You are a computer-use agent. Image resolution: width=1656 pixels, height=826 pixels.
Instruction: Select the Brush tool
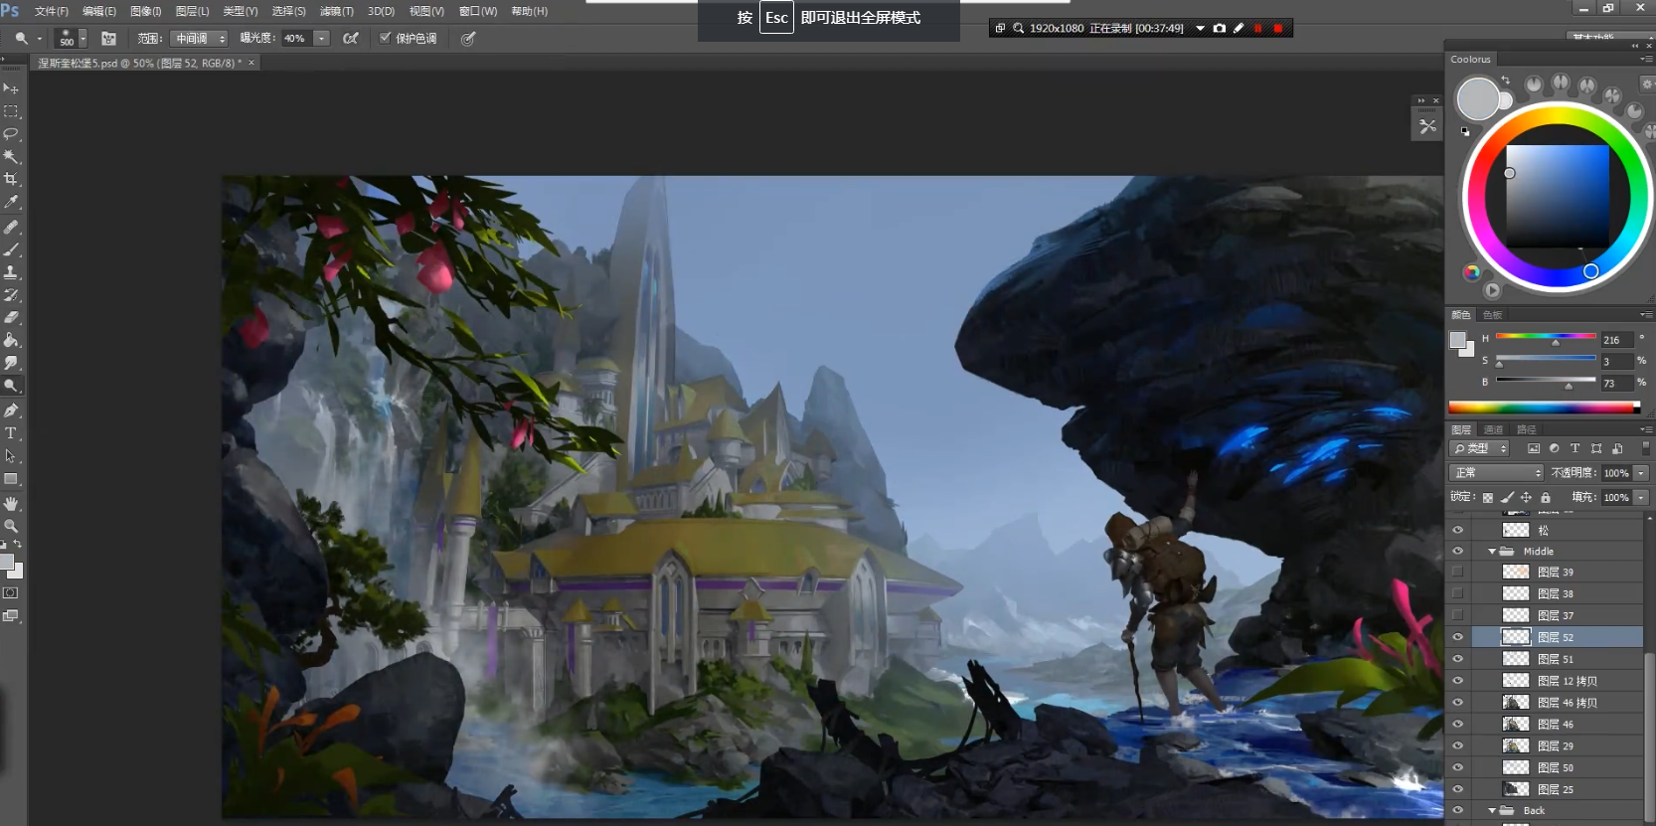point(11,249)
